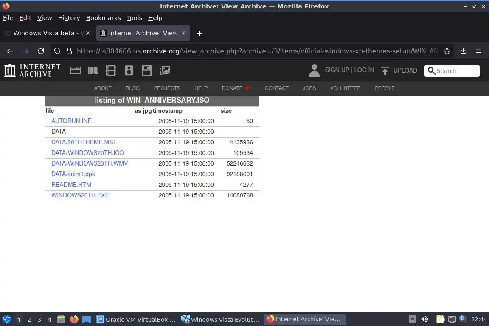Click SIGN UP link
The height and width of the screenshot is (326, 489).
337,70
